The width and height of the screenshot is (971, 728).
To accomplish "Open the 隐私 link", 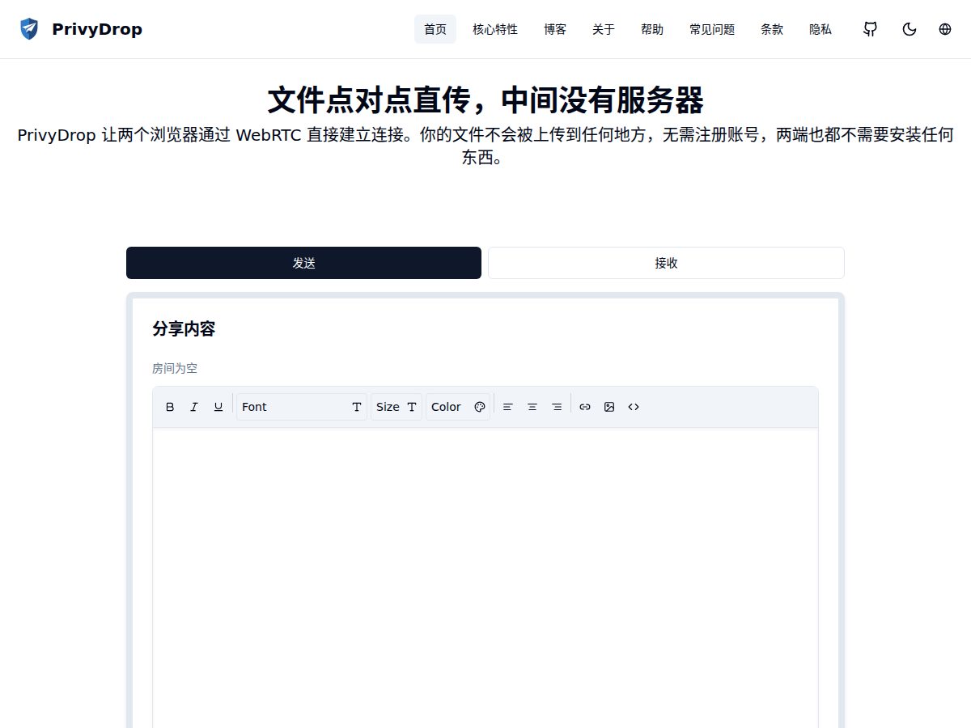I will coord(820,29).
